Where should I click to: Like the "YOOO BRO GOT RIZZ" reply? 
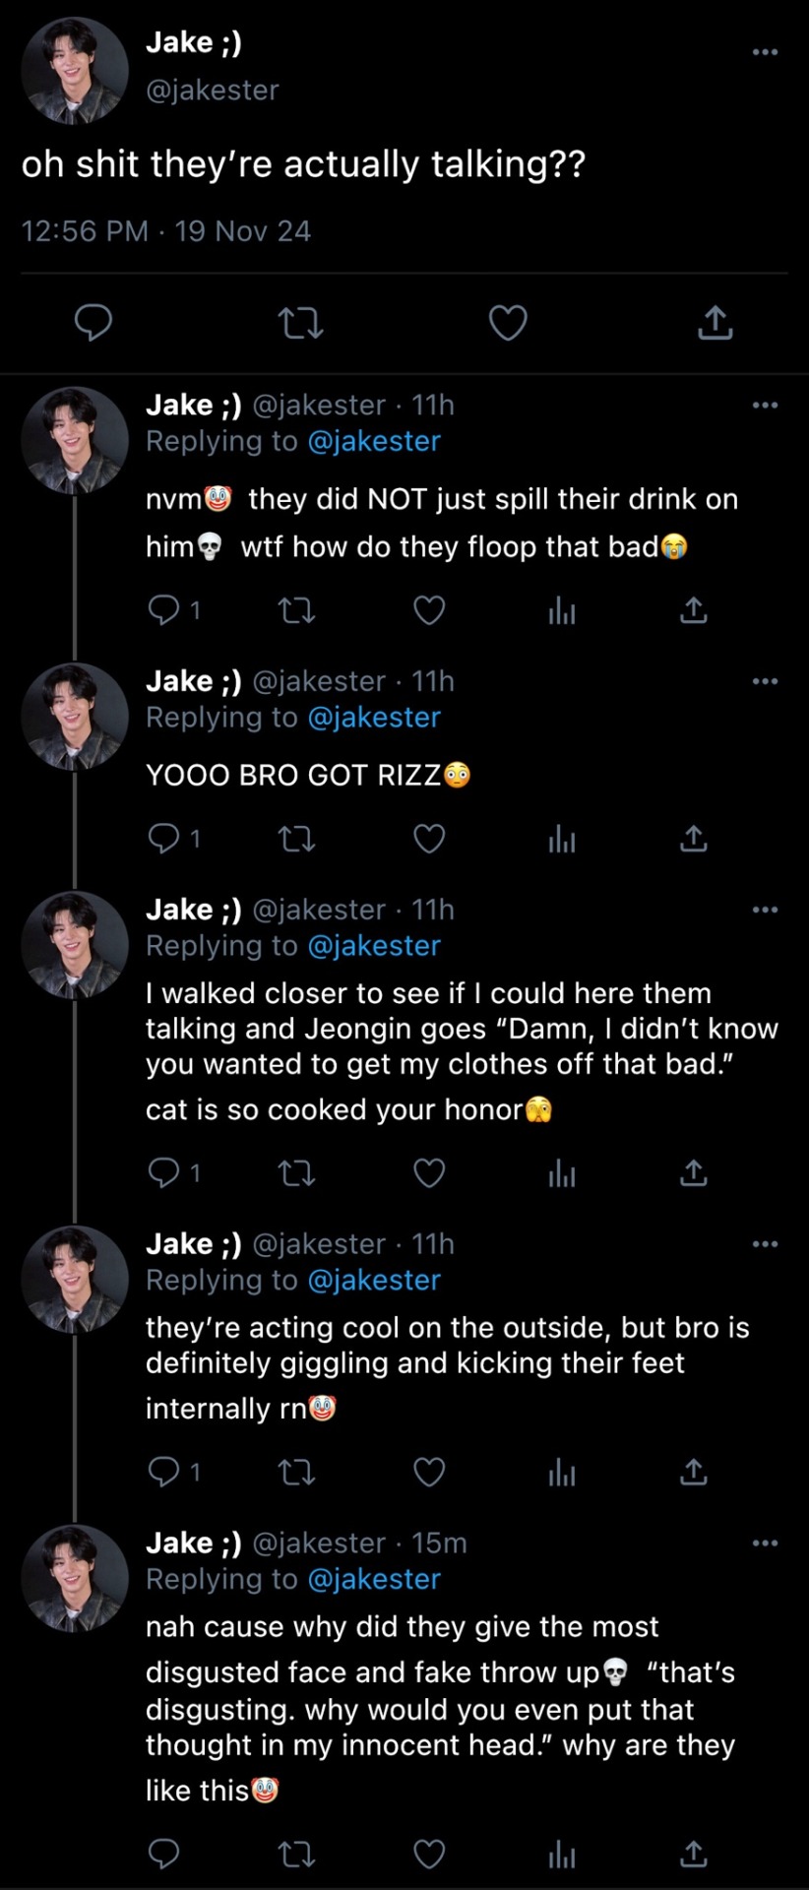429,839
